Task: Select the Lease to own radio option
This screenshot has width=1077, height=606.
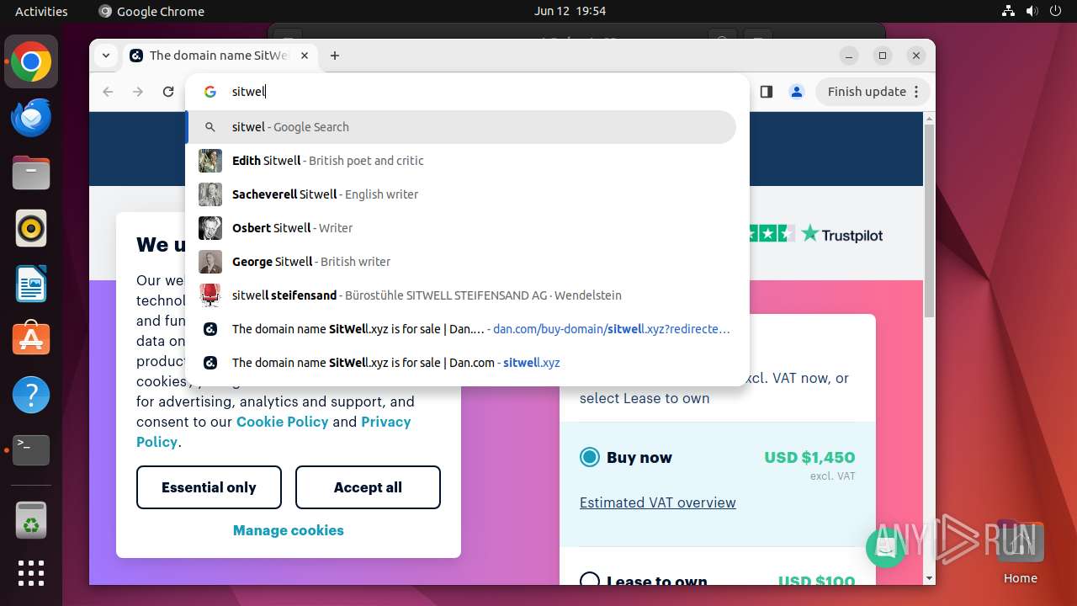Action: coord(590,579)
